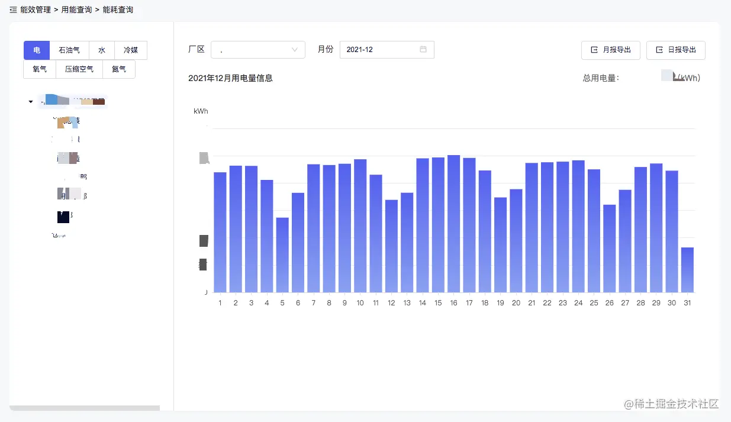Click the 能耗查询 breadcrumb

click(118, 10)
